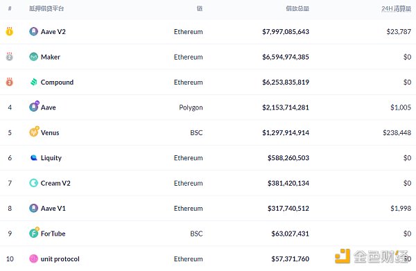Click the Cream V2 logo icon
The width and height of the screenshot is (416, 271).
coord(33,183)
